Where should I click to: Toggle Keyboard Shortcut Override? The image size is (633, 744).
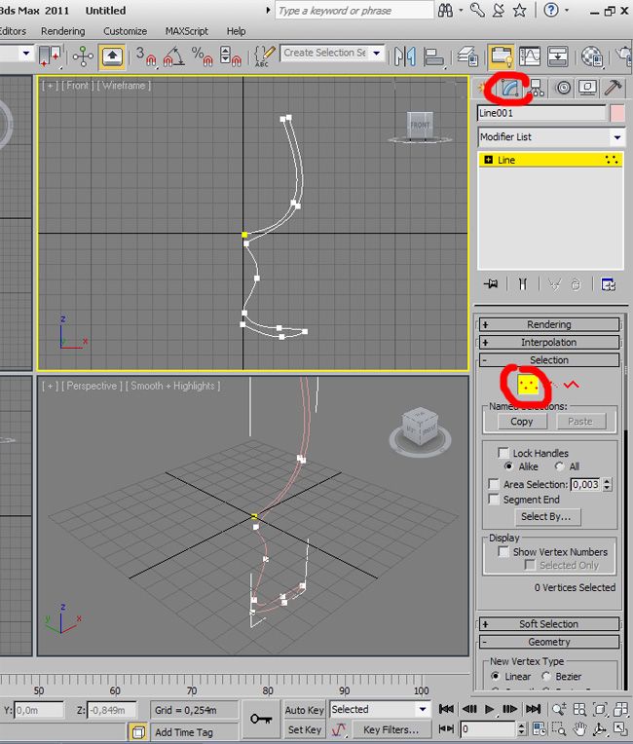[x=112, y=56]
